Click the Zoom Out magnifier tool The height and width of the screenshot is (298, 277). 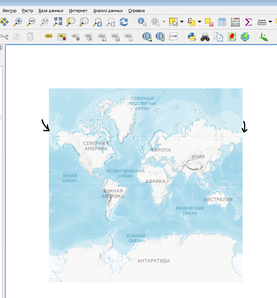tap(31, 22)
